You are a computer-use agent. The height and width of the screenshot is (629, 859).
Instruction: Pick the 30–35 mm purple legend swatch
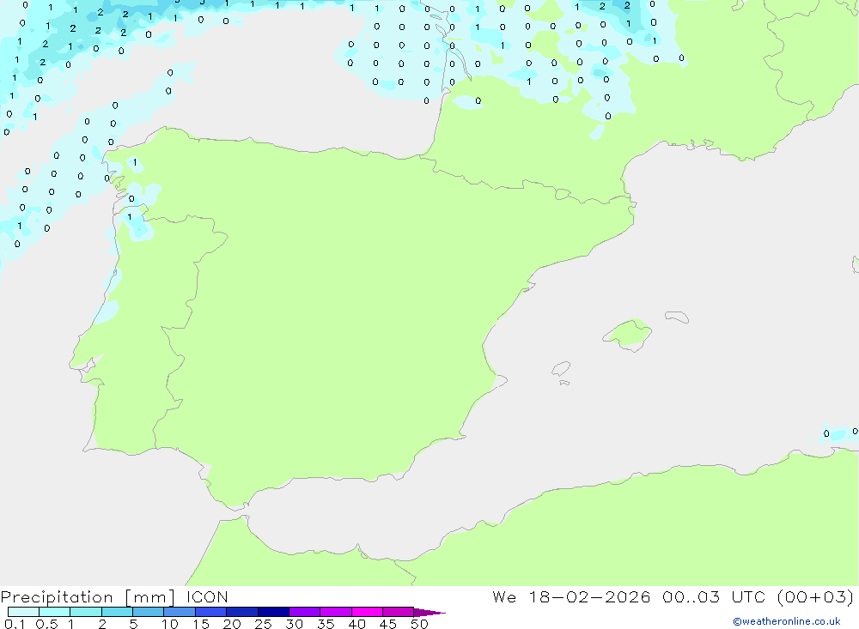[304, 612]
